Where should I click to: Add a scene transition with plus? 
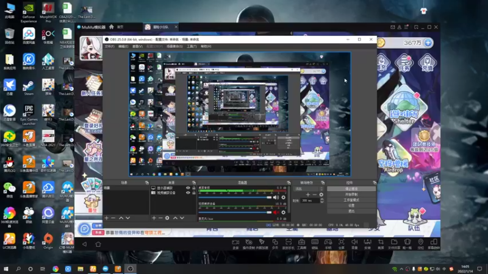(x=308, y=195)
